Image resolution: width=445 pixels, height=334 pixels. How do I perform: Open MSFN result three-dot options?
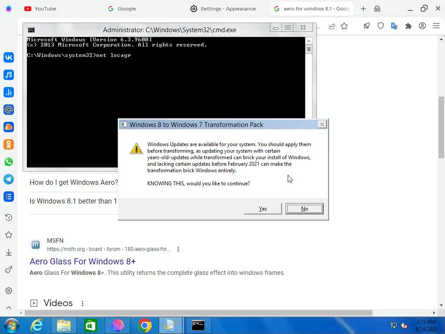point(178,249)
